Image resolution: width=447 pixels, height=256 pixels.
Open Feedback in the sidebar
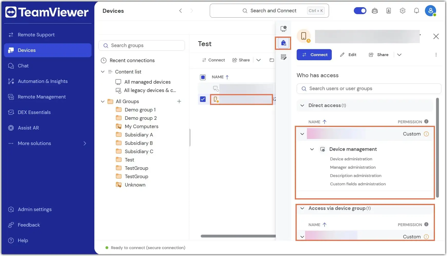(47, 225)
